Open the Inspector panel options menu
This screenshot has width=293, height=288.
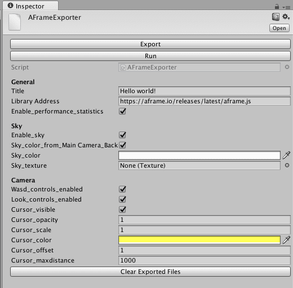point(286,7)
